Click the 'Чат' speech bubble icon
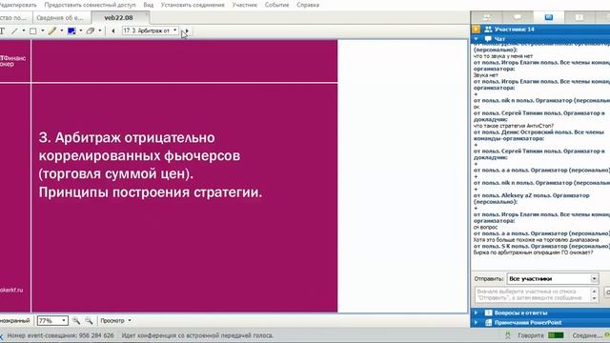 pyautogui.click(x=488, y=39)
